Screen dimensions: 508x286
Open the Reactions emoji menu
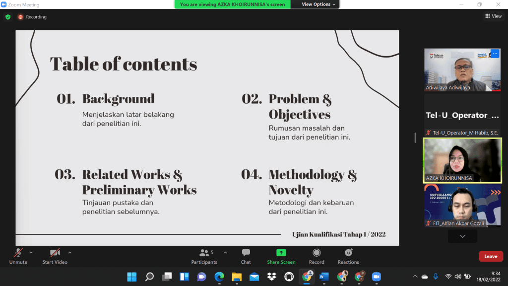coord(348,253)
